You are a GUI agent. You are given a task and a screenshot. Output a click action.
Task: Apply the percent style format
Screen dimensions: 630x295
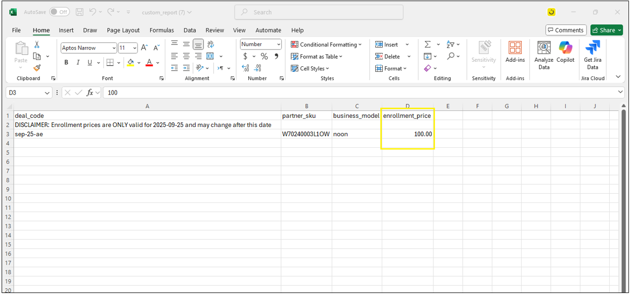pos(264,57)
